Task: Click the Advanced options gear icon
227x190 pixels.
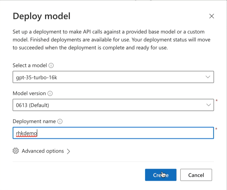Action: pyautogui.click(x=16, y=151)
